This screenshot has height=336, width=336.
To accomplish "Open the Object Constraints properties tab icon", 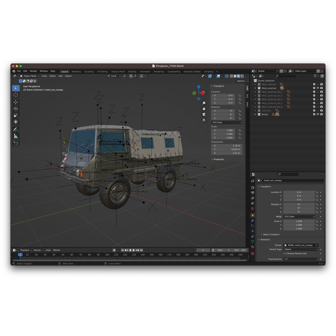I will pos(253,236).
